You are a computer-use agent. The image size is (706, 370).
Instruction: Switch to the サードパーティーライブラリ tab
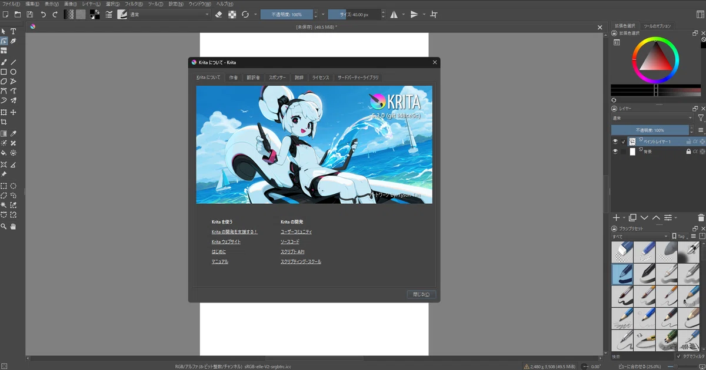[358, 77]
